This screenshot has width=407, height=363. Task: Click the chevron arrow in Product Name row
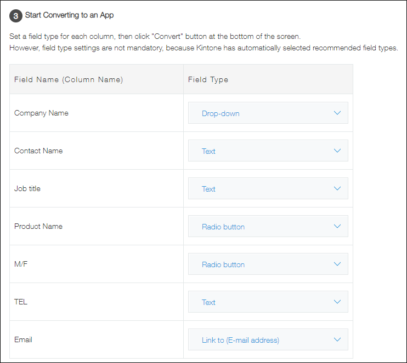pos(337,227)
